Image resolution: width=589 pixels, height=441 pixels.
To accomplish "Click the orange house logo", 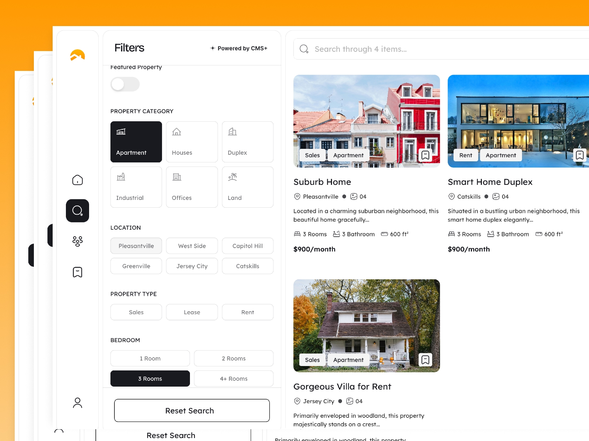I will pos(77,55).
